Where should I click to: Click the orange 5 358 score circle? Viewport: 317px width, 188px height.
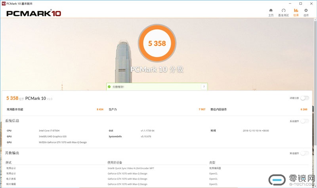tap(157, 43)
